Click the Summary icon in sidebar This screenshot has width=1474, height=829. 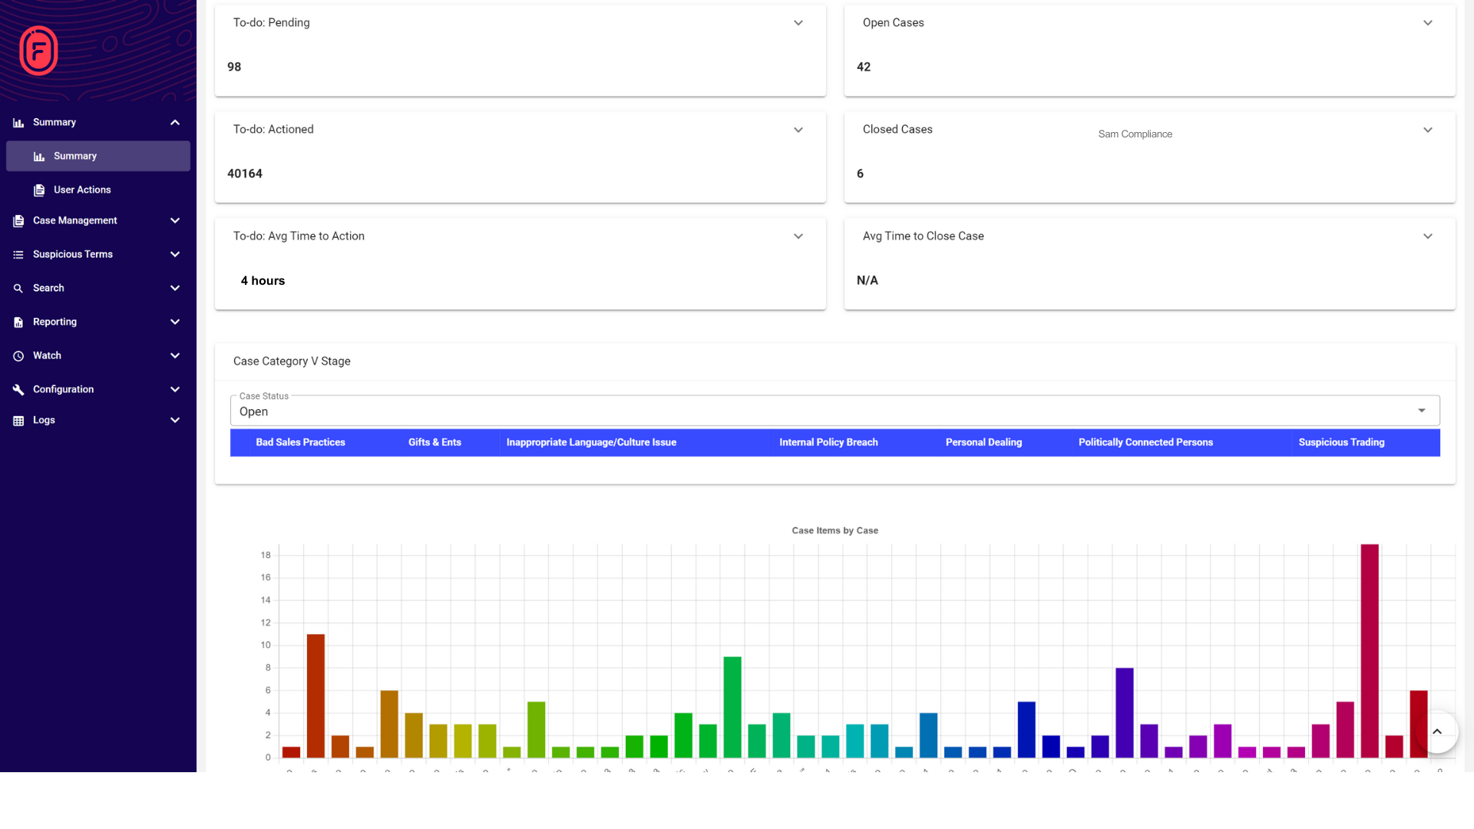[x=18, y=121]
